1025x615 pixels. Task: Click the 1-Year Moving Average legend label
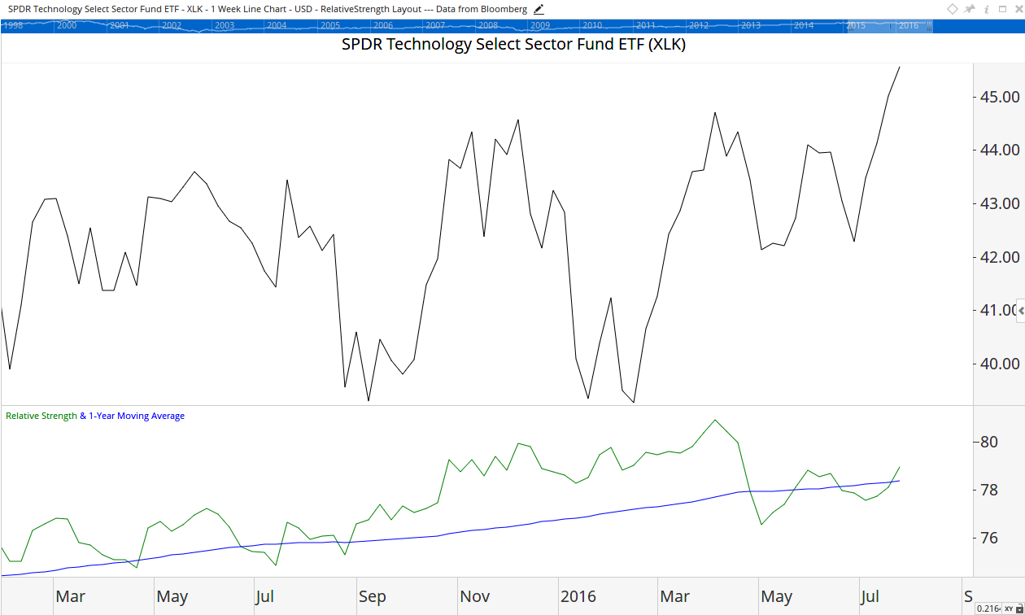137,416
